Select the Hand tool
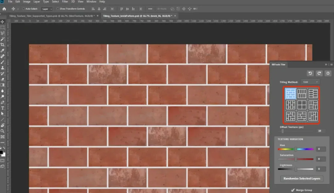 (x=2, y=125)
